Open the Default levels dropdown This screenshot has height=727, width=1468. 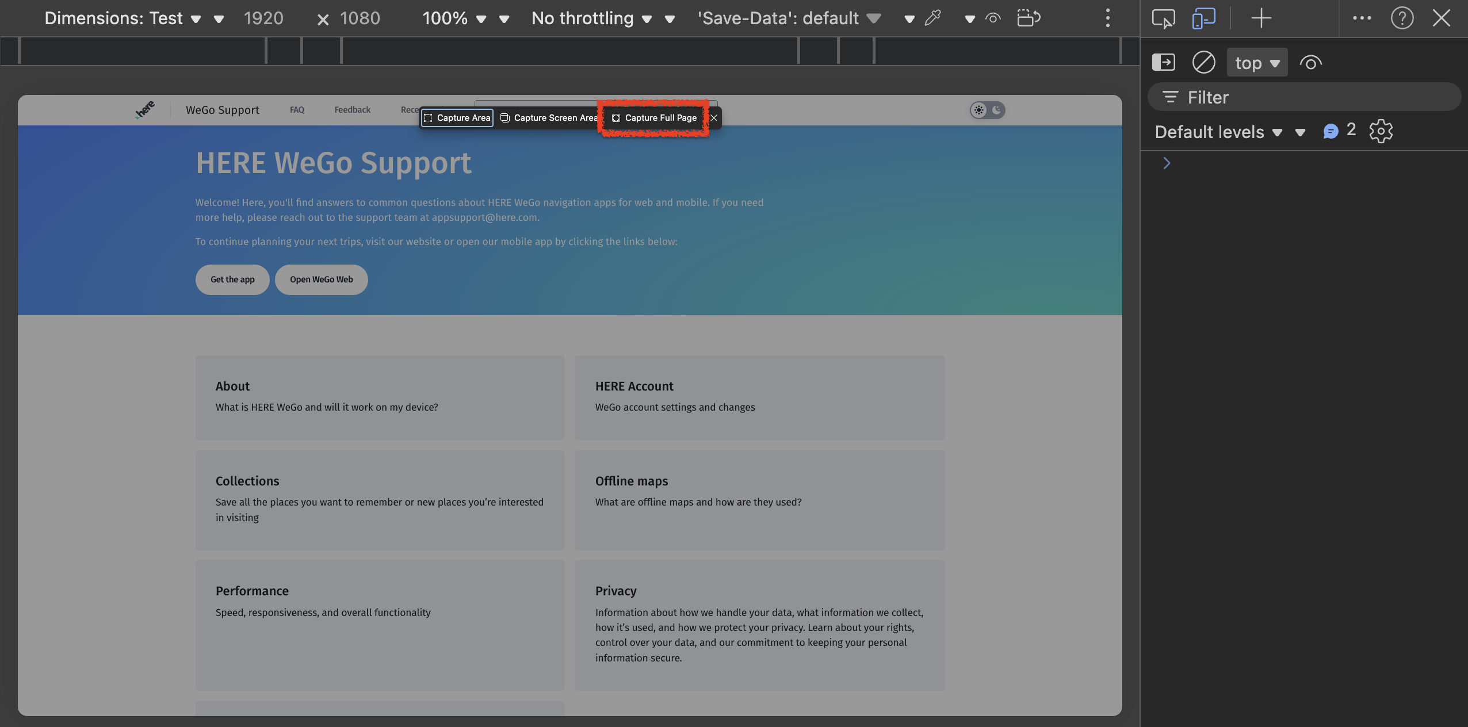1219,132
